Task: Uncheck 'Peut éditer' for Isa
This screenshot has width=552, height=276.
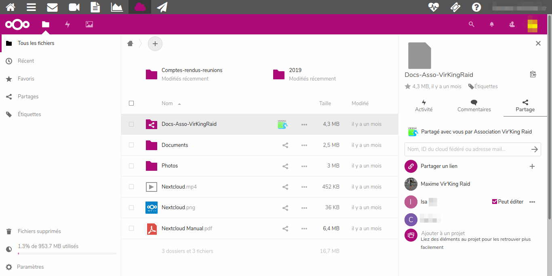Action: click(495, 202)
